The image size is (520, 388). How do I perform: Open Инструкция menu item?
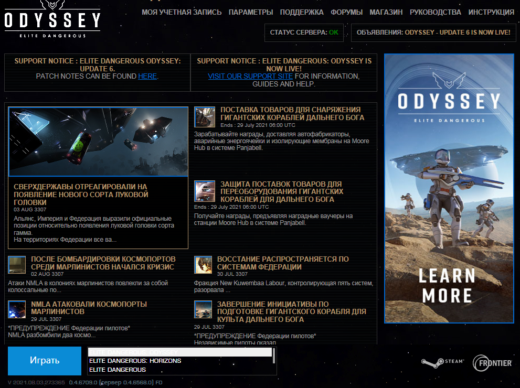491,12
